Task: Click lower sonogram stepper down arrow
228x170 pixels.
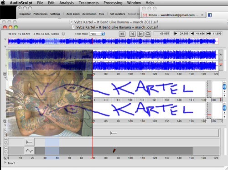Action: tap(224, 117)
